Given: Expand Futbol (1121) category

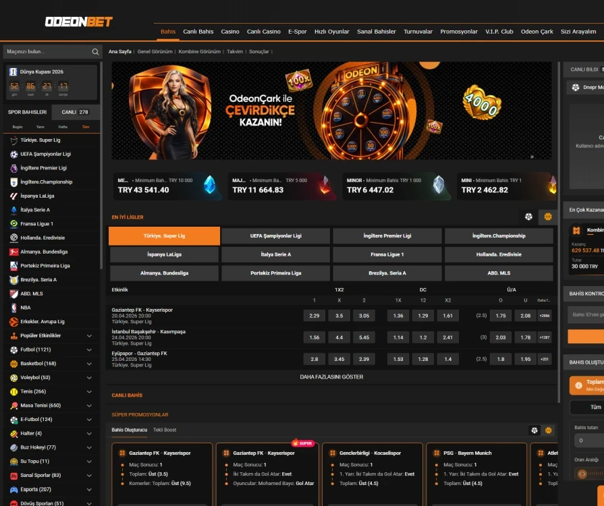Looking at the screenshot, I should pos(89,349).
